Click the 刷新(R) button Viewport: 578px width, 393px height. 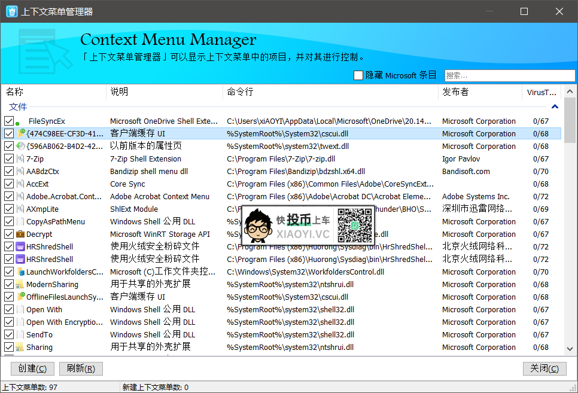tap(81, 368)
